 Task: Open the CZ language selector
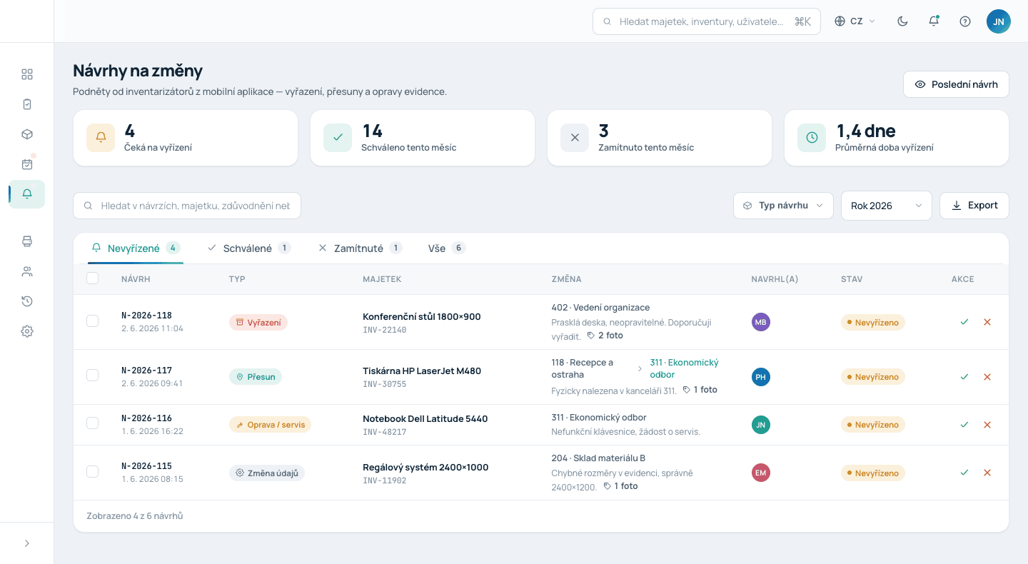(855, 21)
